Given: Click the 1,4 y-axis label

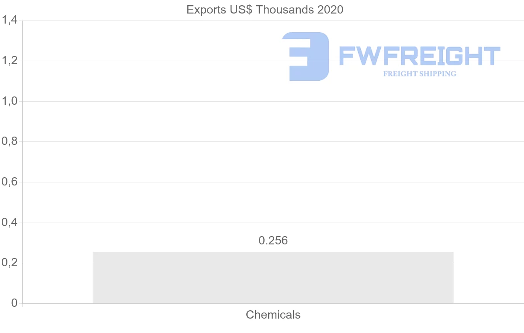Looking at the screenshot, I should click(9, 20).
